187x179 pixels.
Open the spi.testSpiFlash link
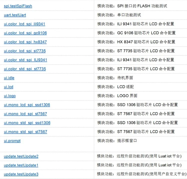pyautogui.click(x=18, y=6)
